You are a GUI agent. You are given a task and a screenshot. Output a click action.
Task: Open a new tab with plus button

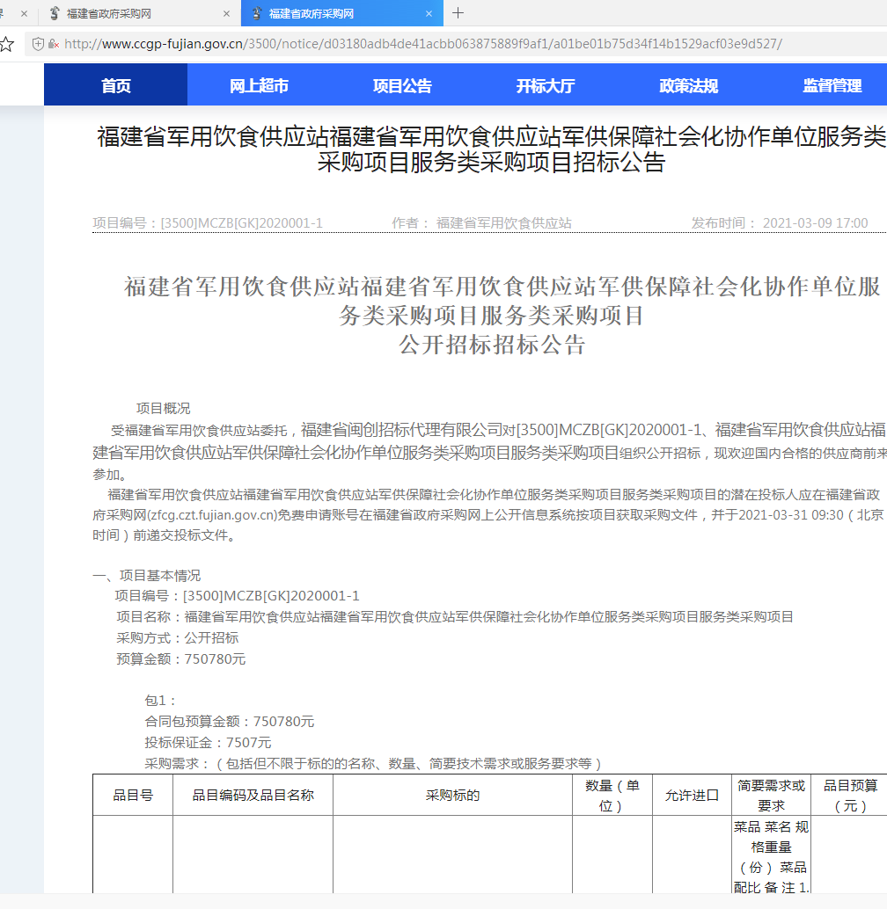458,13
